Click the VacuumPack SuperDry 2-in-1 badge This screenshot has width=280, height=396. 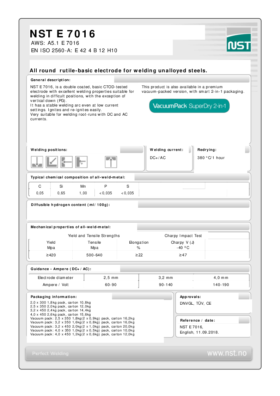point(189,106)
